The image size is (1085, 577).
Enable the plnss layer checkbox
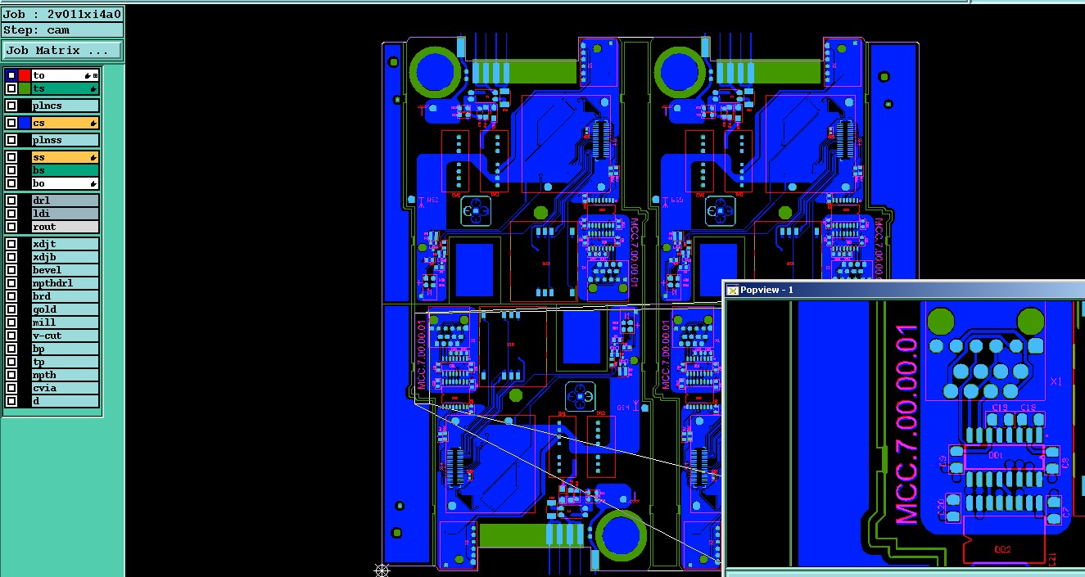click(11, 140)
